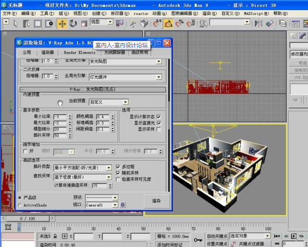Viewport: 308px width, 247px height.
Task: Click the lock icon beside Camera01 viewport
Action: (x=123, y=205)
